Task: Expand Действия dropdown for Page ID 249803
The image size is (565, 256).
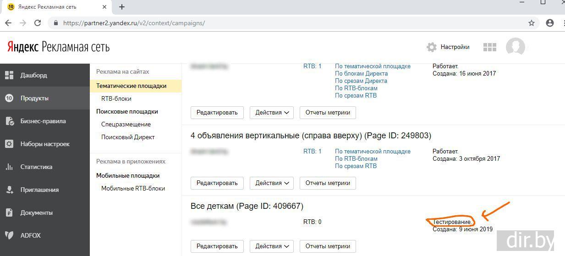Action: point(272,183)
